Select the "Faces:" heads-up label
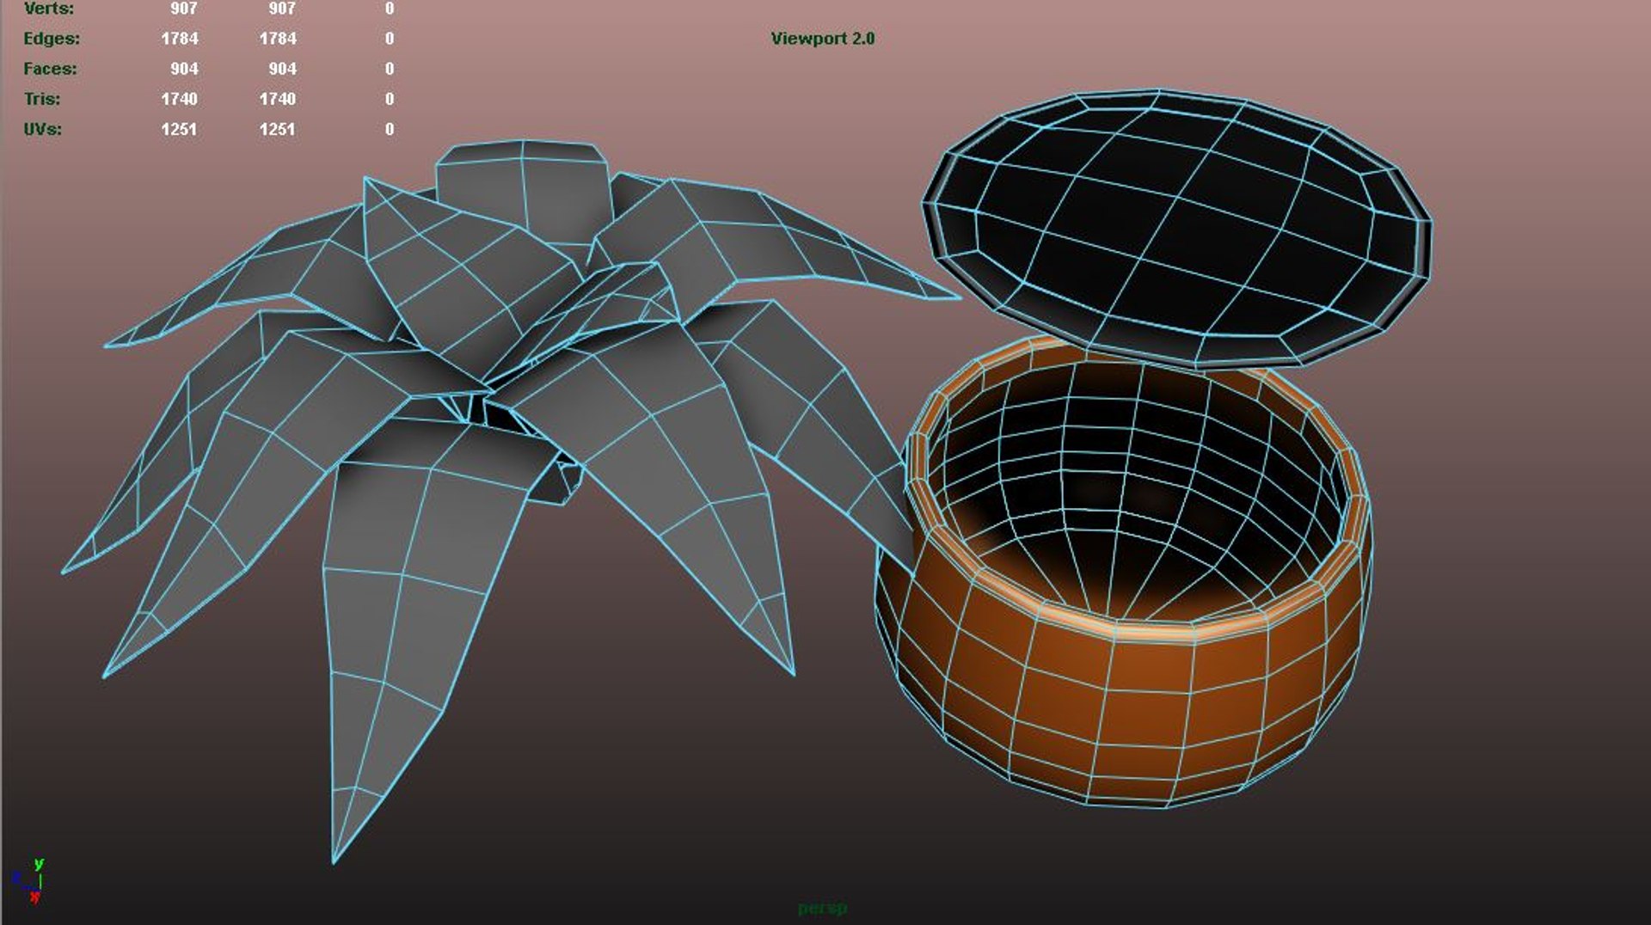 (x=50, y=69)
